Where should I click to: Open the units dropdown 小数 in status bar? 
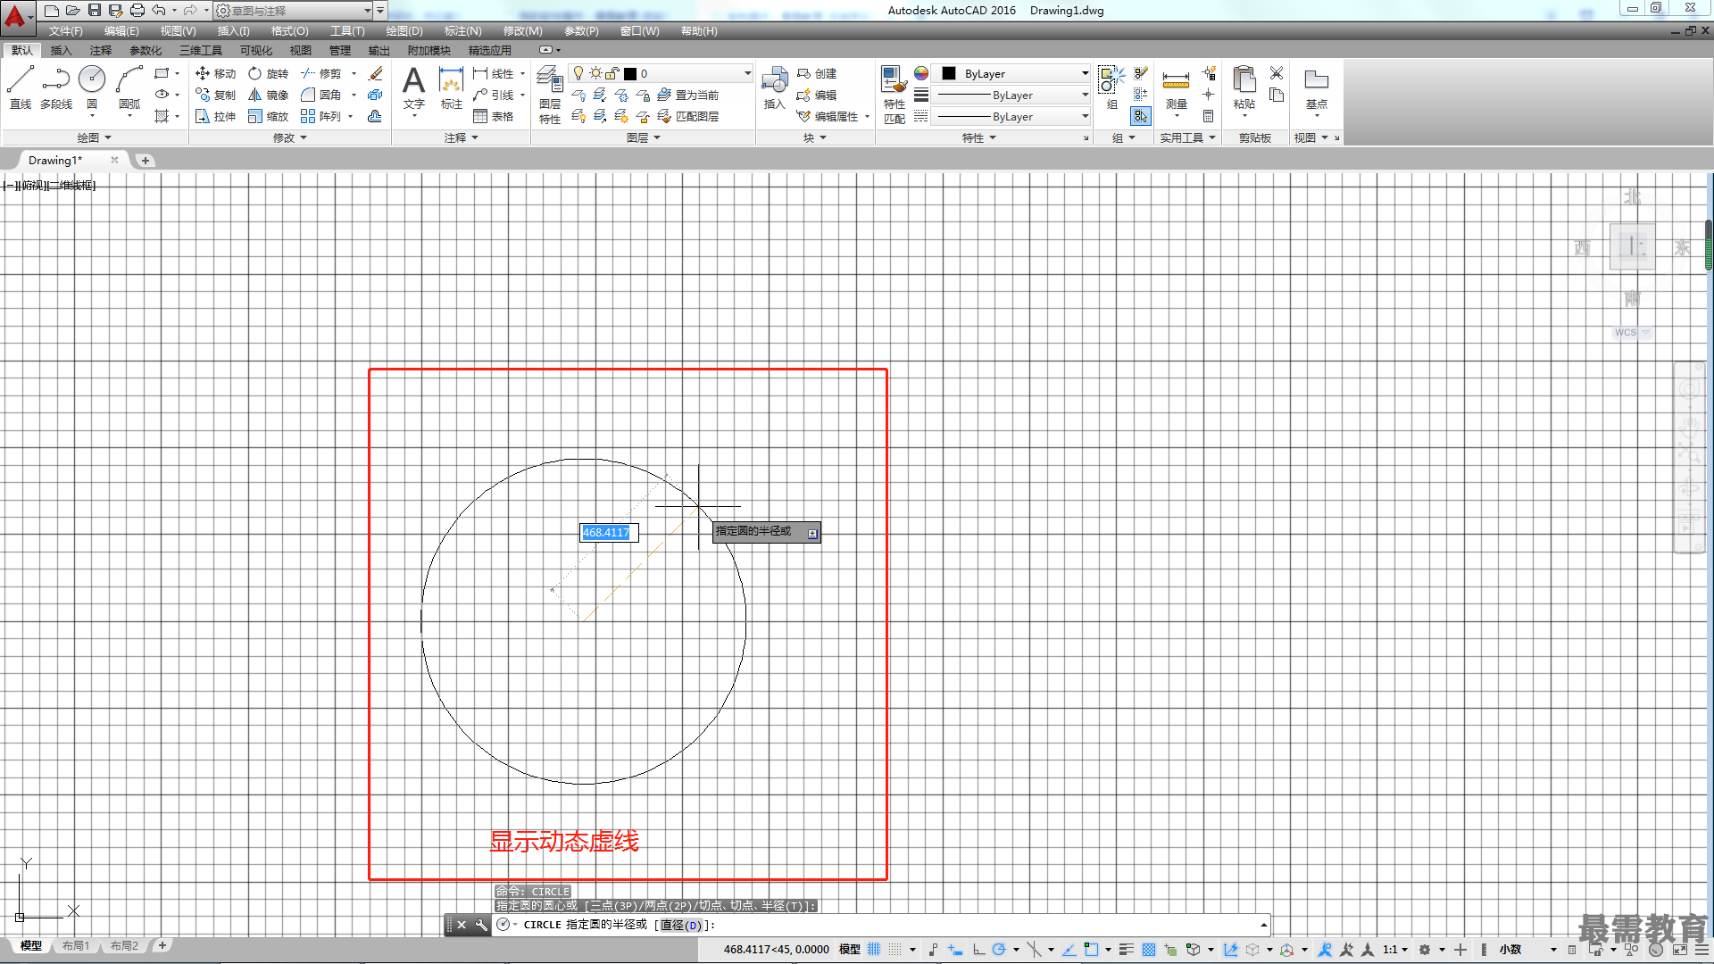pyautogui.click(x=1527, y=950)
